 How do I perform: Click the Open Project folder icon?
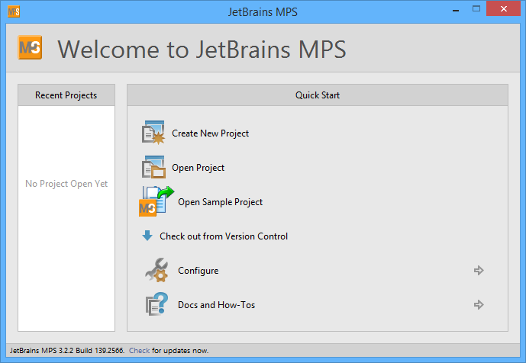(x=153, y=168)
